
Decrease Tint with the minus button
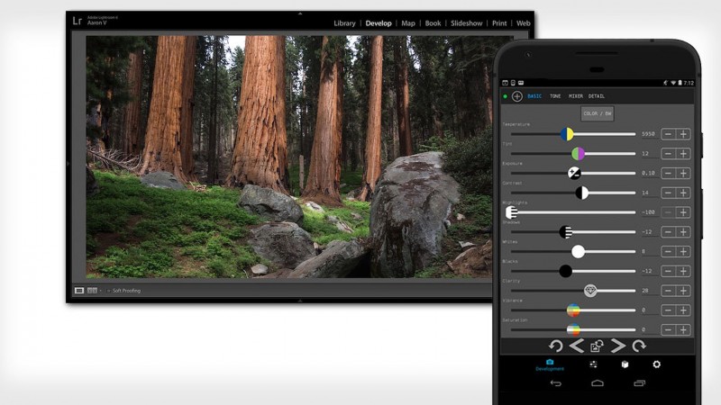[669, 153]
